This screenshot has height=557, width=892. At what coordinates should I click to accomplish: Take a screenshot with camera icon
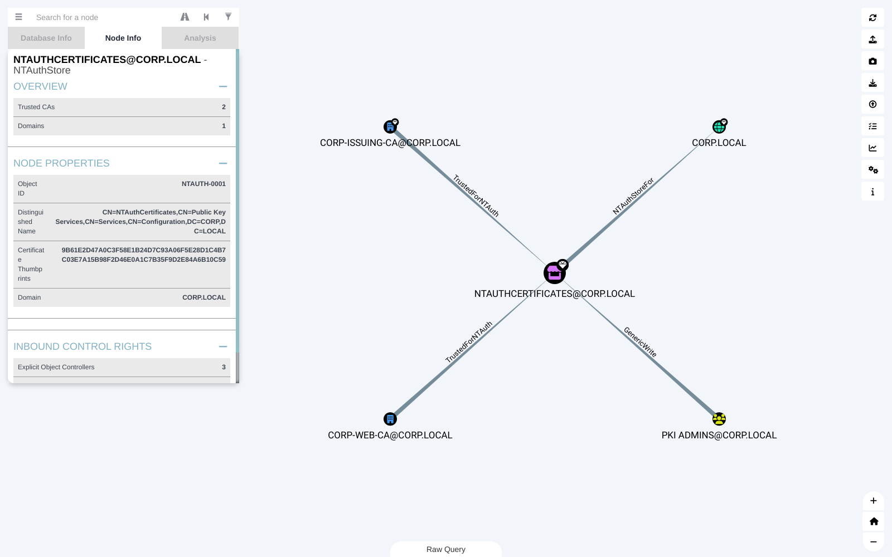point(872,61)
